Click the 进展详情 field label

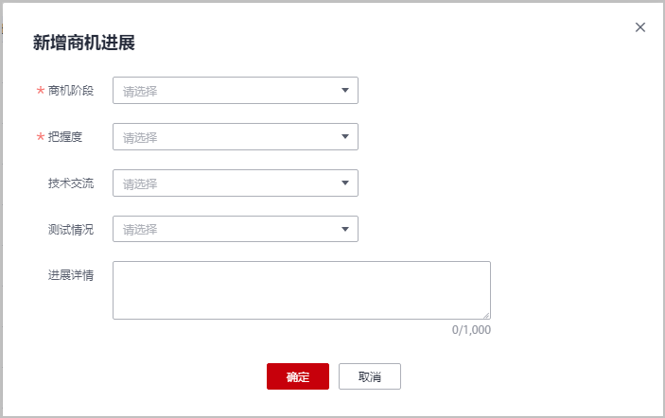tap(71, 275)
